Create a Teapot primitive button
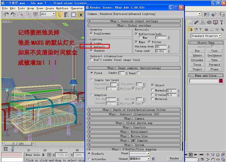The image size is (226, 162). [x=197, y=69]
